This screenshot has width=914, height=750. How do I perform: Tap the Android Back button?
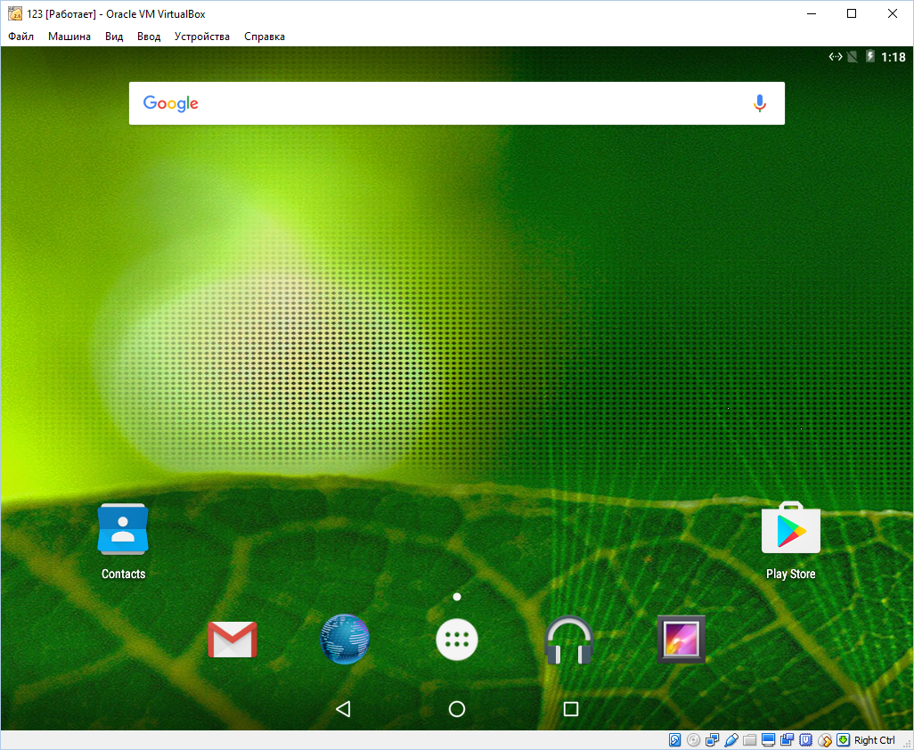343,709
